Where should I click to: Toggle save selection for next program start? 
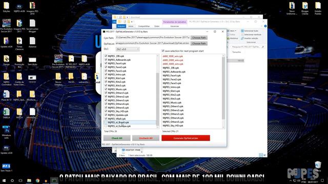pyautogui.click(x=163, y=51)
